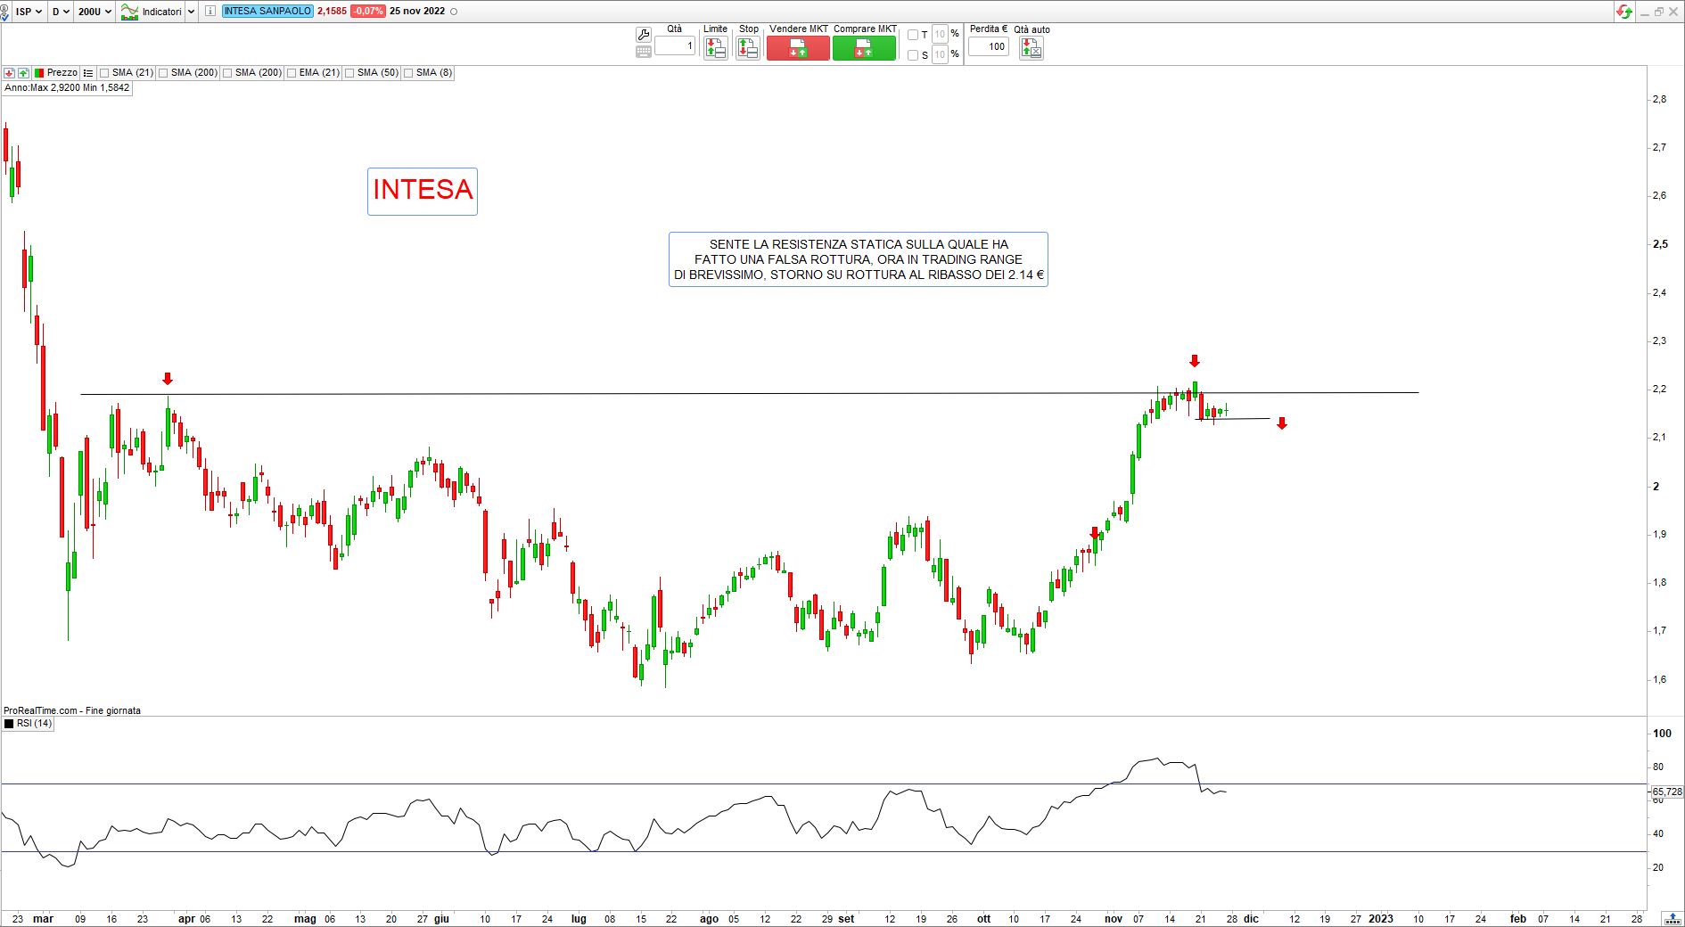This screenshot has height=927, width=1685.
Task: Click the Perdita € loss input field
Action: [x=989, y=46]
